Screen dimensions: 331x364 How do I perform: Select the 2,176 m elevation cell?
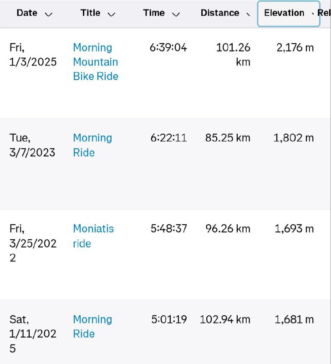tap(295, 48)
